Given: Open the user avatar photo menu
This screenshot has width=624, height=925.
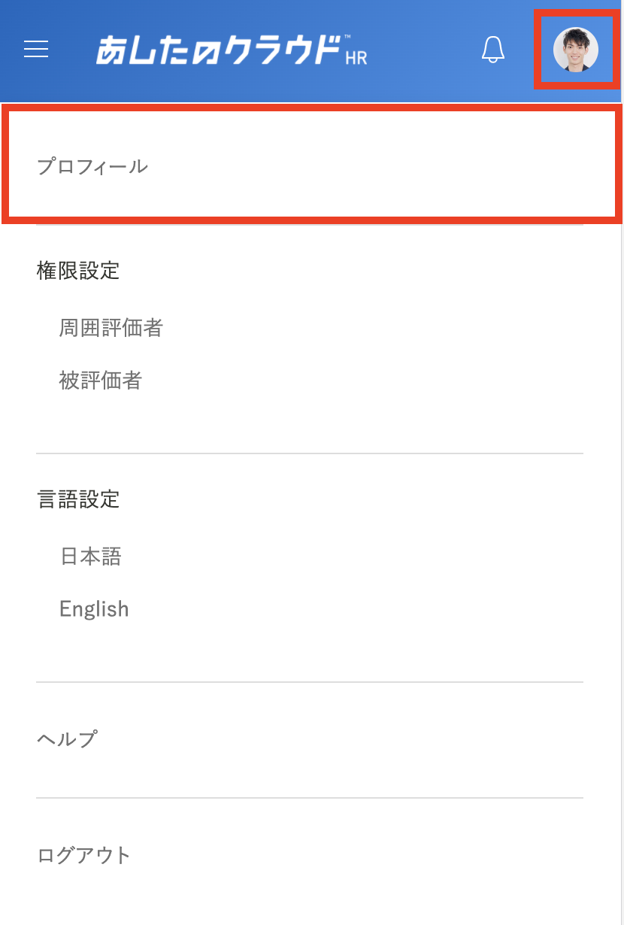Looking at the screenshot, I should coord(576,50).
